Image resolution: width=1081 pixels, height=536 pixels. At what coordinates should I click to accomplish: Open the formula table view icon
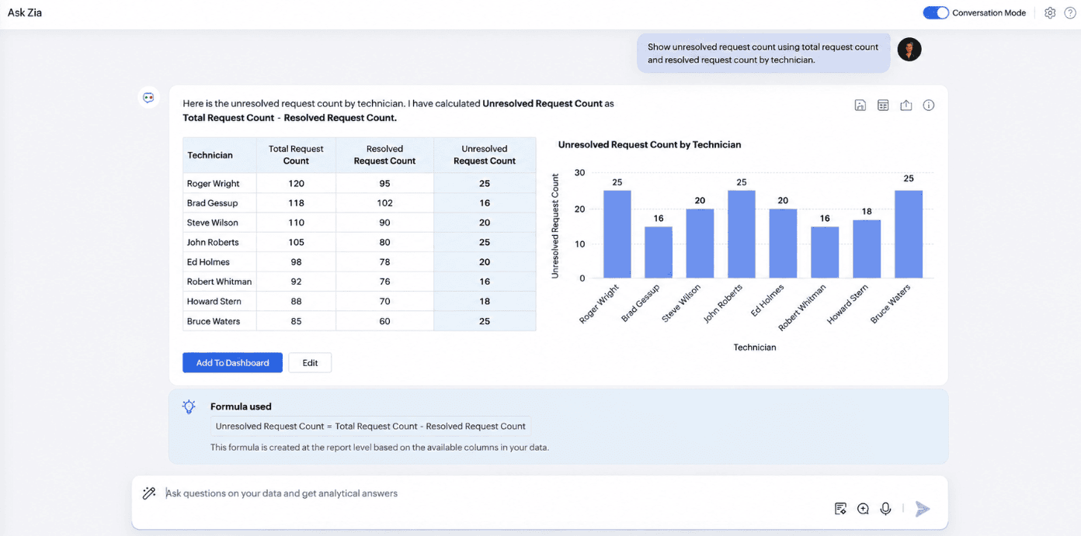[883, 105]
